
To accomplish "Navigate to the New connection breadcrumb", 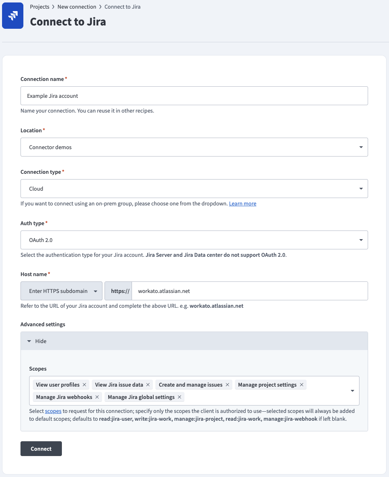I will tap(77, 7).
